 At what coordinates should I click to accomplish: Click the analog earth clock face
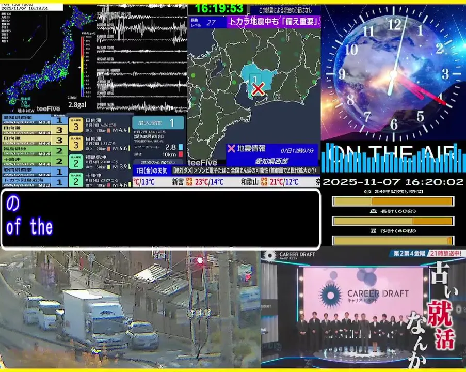coord(393,73)
